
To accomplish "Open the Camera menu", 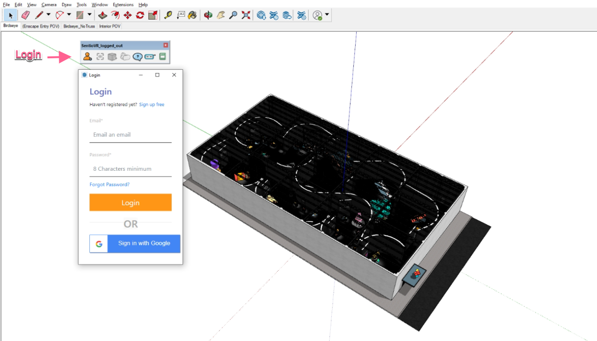I will 49,4.
